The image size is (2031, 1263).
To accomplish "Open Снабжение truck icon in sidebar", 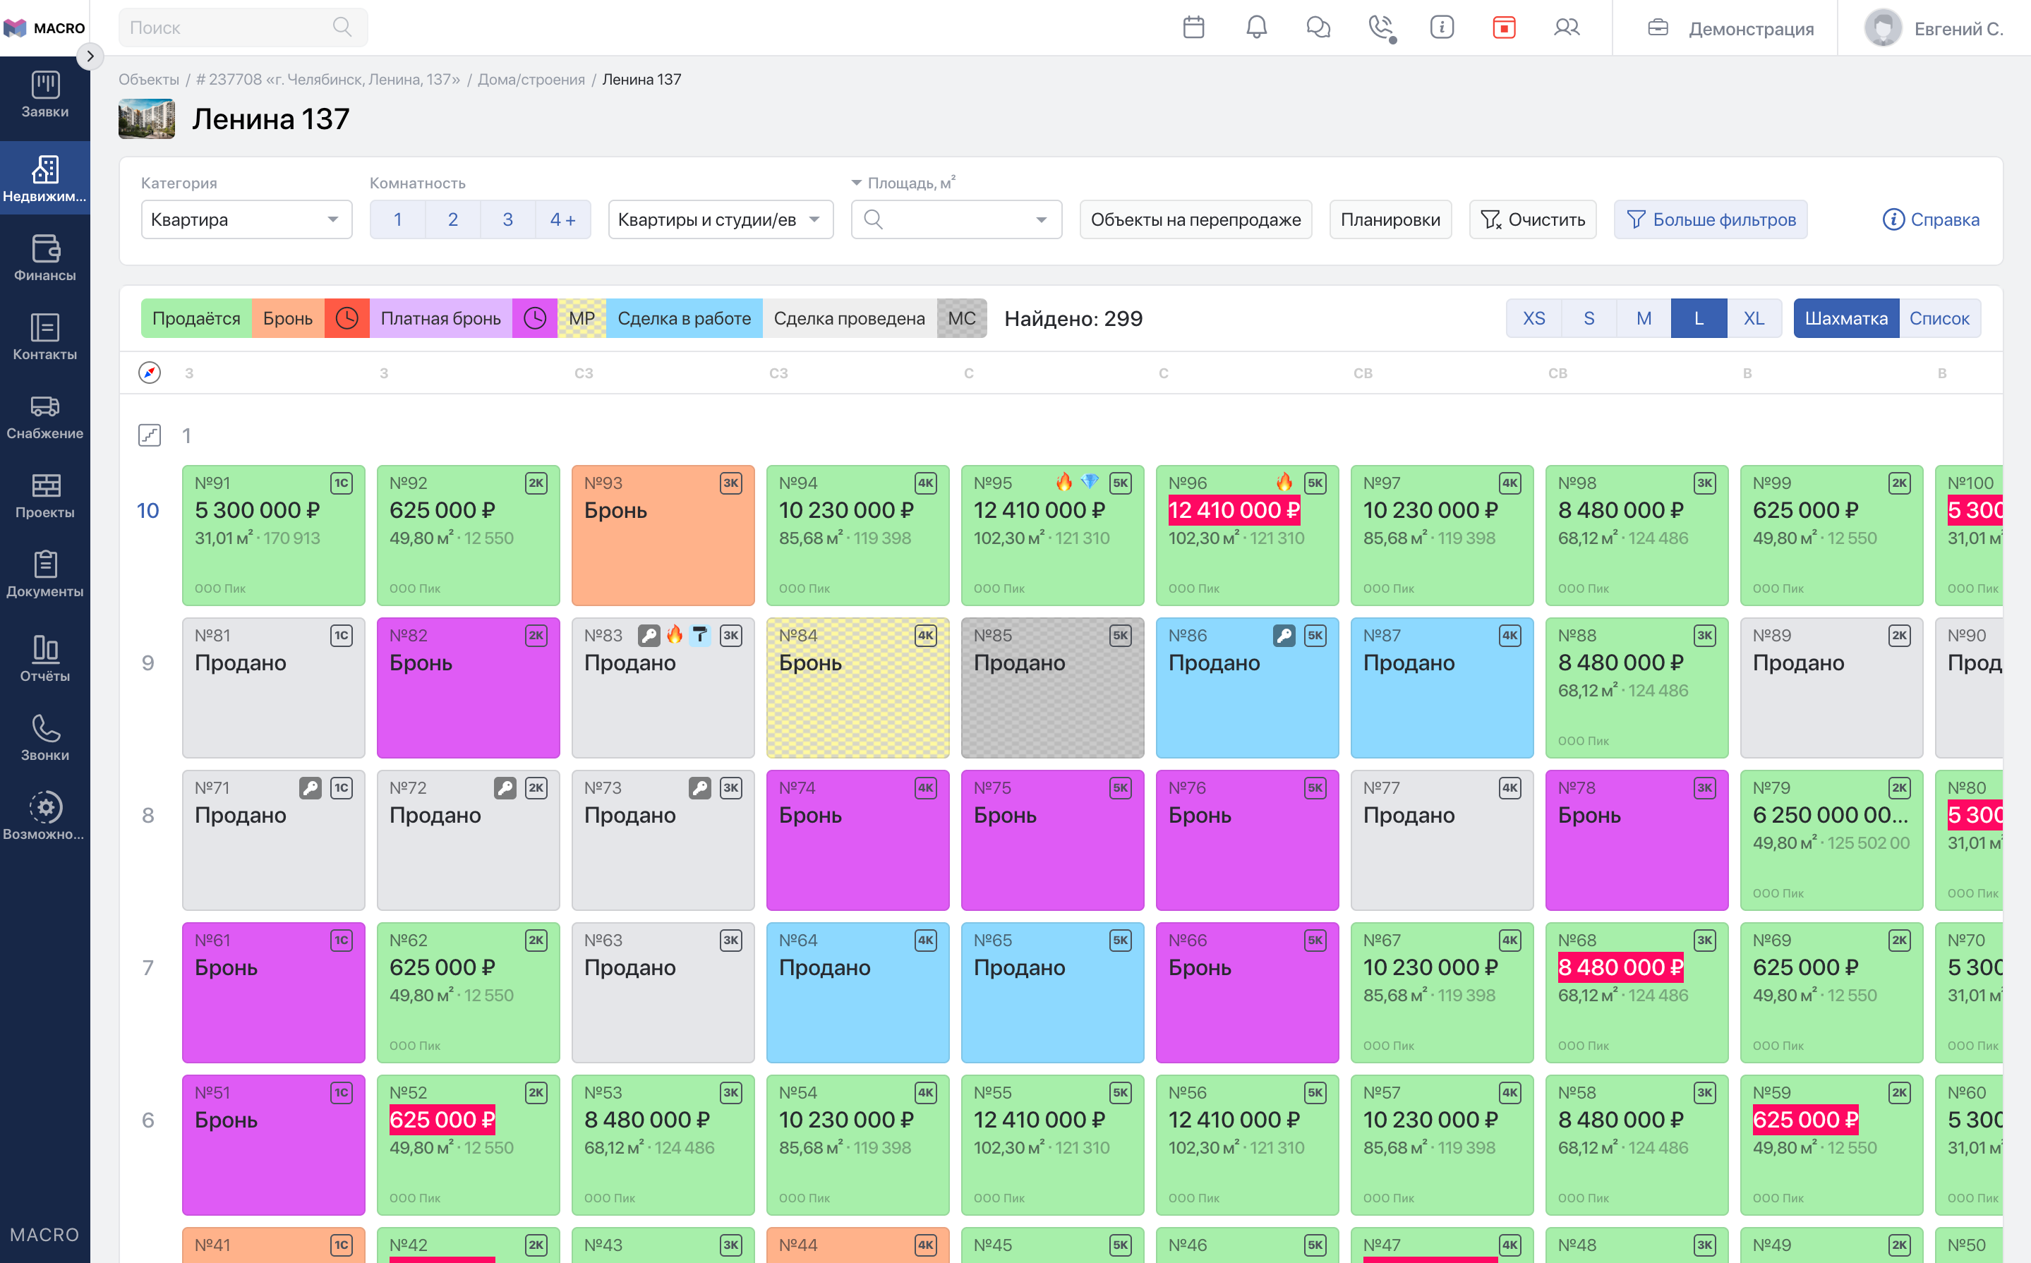I will click(x=45, y=418).
